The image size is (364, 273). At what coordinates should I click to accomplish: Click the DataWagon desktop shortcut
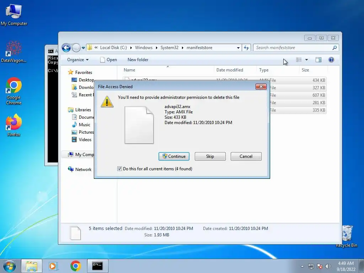(x=14, y=52)
